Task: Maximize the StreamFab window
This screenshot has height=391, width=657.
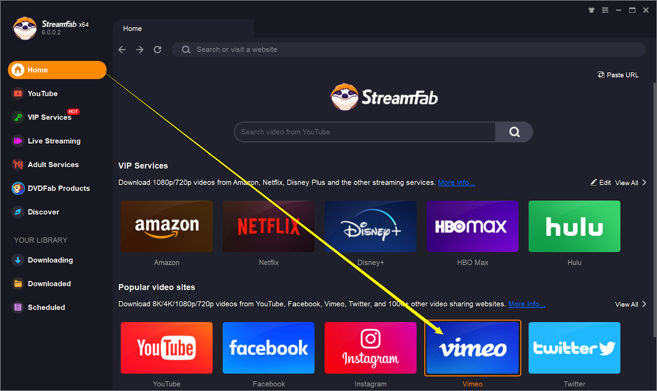Action: (x=632, y=10)
